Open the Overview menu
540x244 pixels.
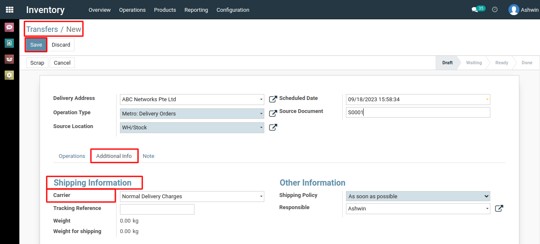pyautogui.click(x=100, y=10)
